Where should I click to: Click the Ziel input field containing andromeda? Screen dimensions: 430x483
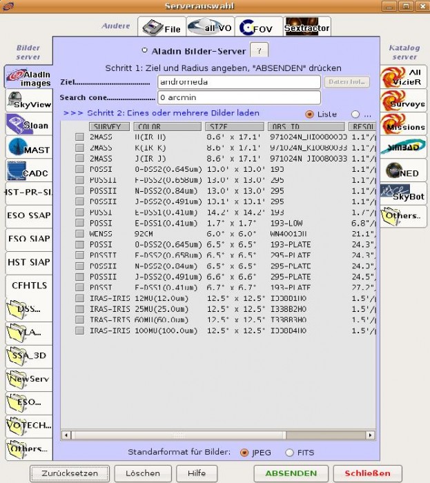pos(239,82)
